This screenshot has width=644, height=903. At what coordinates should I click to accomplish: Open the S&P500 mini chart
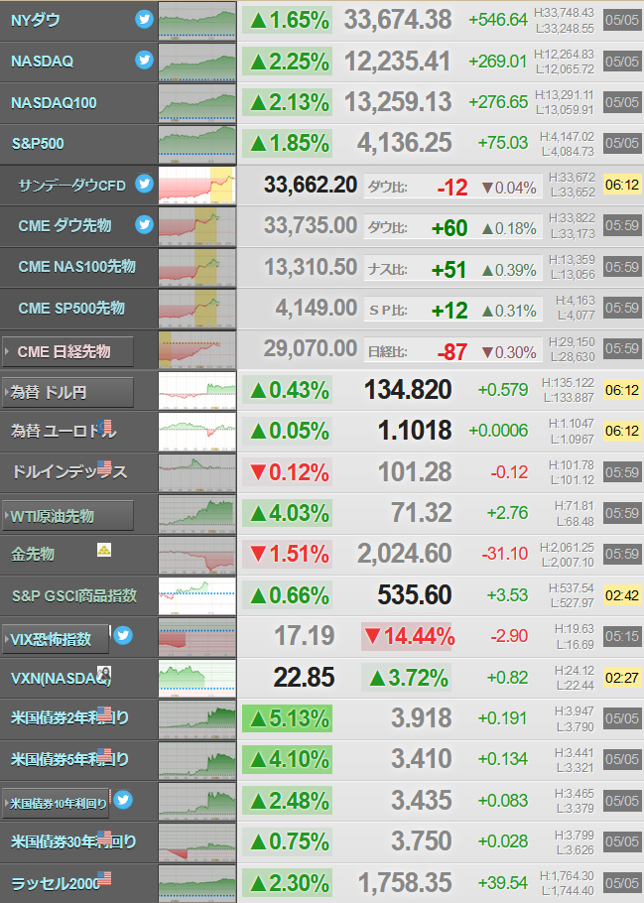click(x=197, y=144)
